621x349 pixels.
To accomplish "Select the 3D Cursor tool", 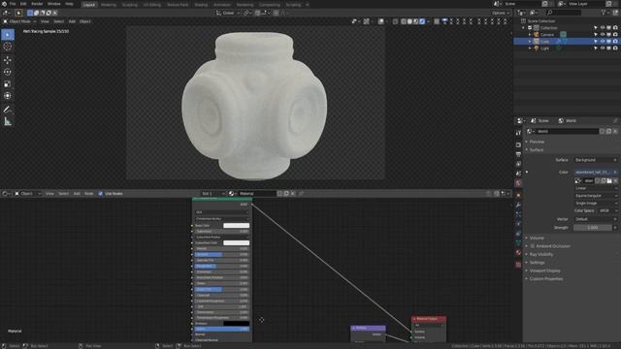I will tap(8, 47).
